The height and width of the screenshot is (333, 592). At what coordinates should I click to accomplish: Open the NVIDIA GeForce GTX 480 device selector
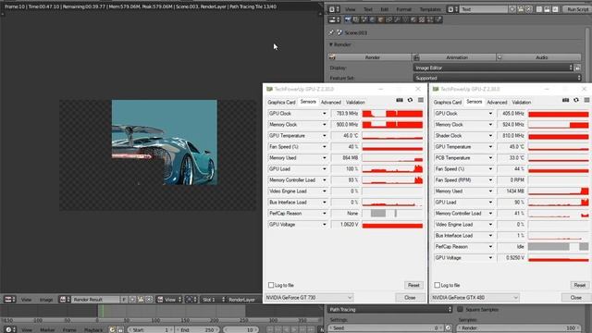click(x=475, y=298)
